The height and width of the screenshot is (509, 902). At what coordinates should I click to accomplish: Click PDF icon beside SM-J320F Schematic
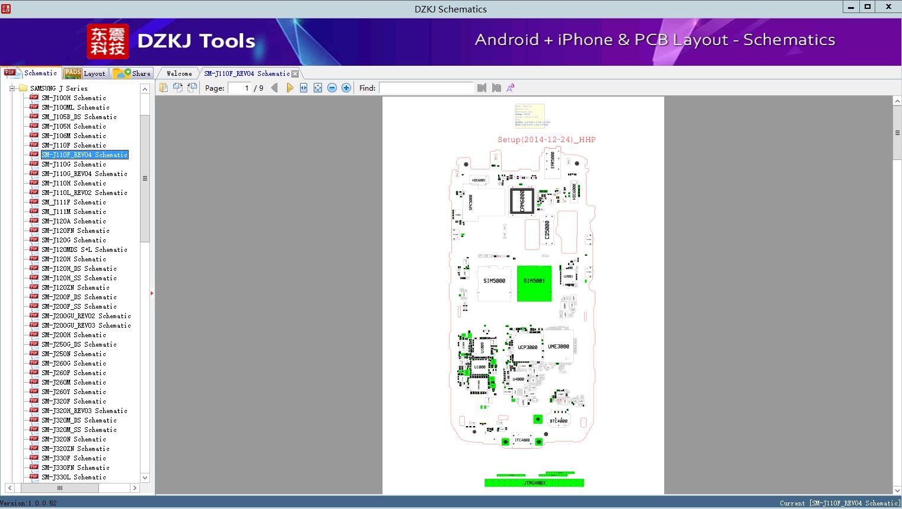[x=34, y=401]
